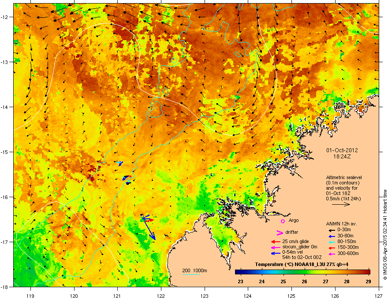Click the IMOS copyright timestamp text

coord(385,235)
